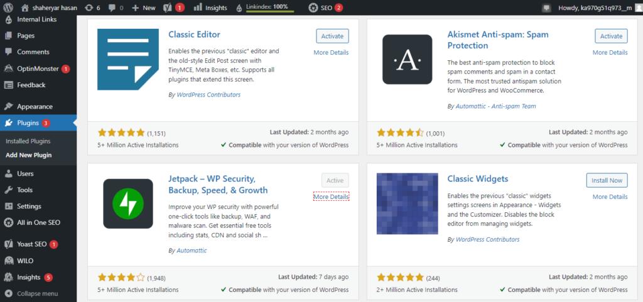The image size is (643, 302).
Task: Click the Plugins plug icon in sidebar
Action: pyautogui.click(x=8, y=122)
